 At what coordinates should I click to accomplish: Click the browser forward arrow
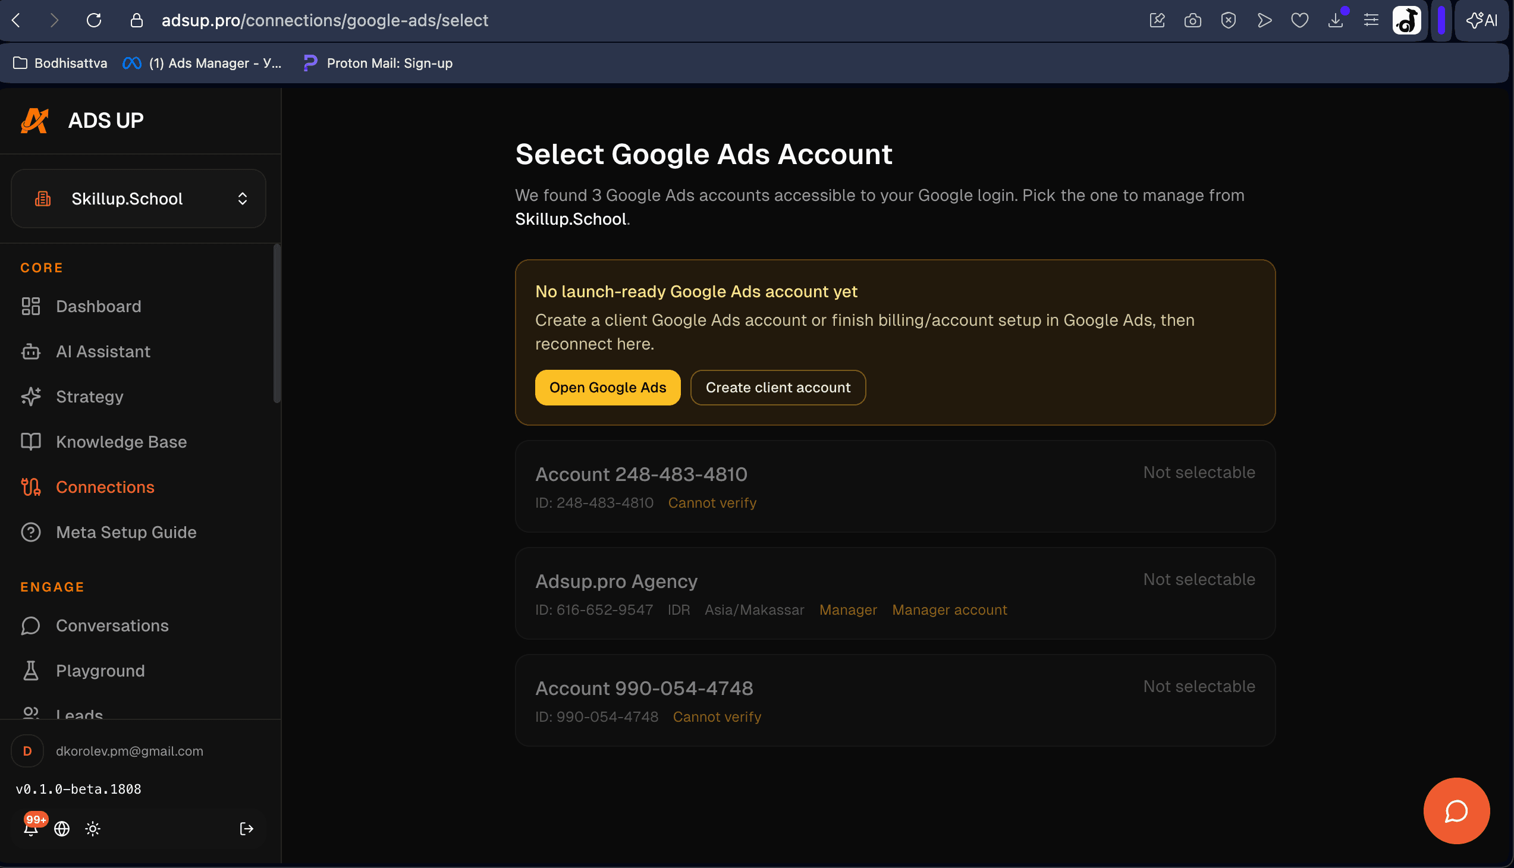[x=54, y=20]
